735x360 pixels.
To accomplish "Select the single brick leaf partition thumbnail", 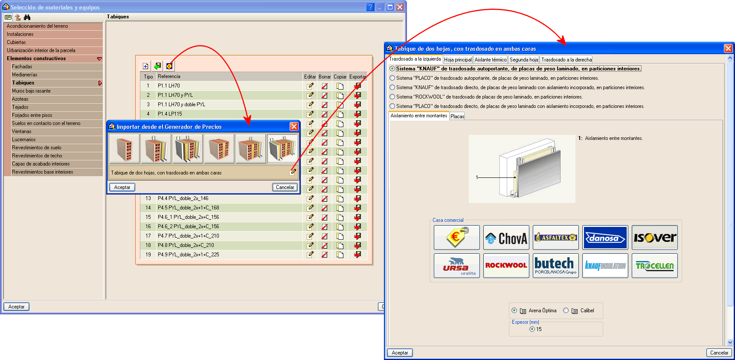I will 125,149.
